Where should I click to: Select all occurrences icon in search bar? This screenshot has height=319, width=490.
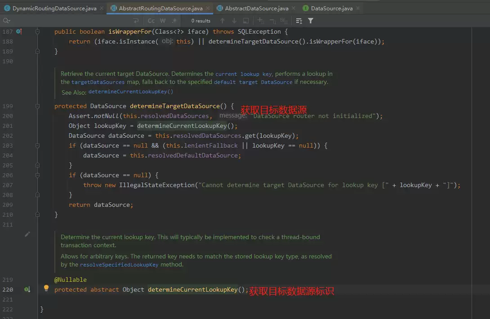coord(284,21)
